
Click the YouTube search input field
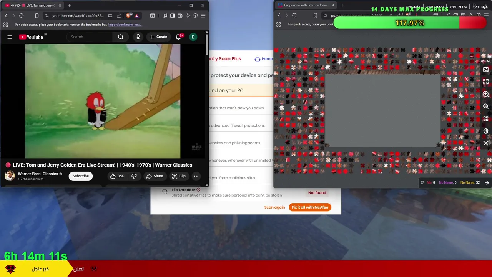click(90, 37)
